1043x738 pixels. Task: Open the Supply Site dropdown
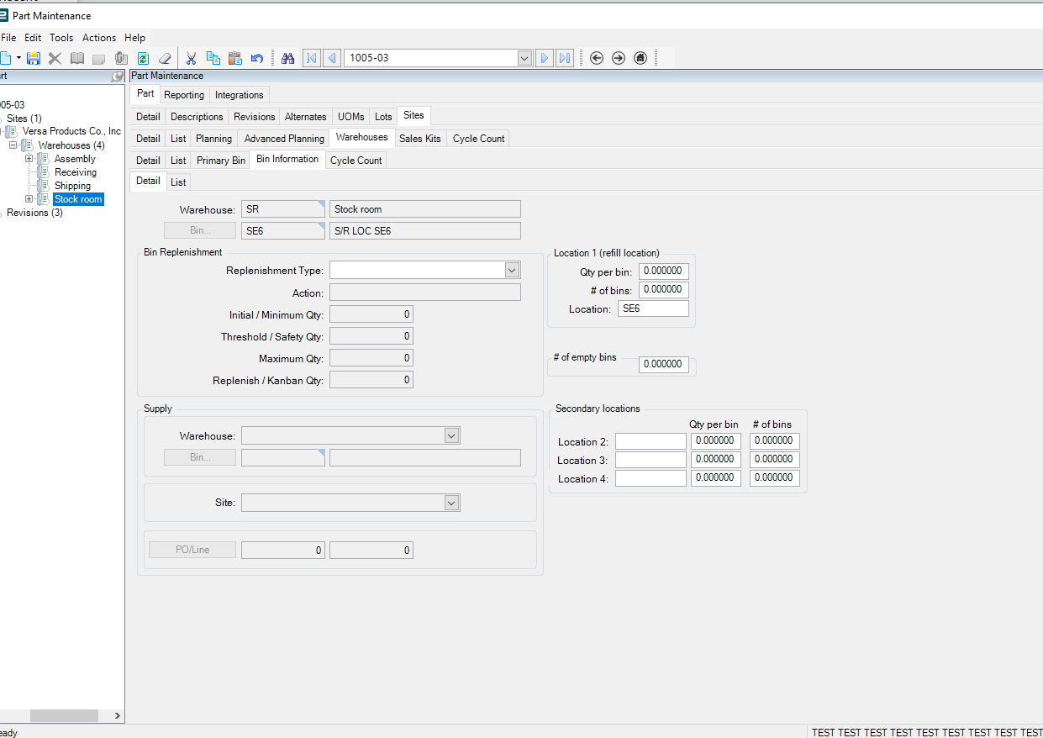[x=451, y=503]
